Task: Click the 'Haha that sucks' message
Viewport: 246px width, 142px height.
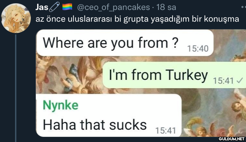Action: click(95, 125)
